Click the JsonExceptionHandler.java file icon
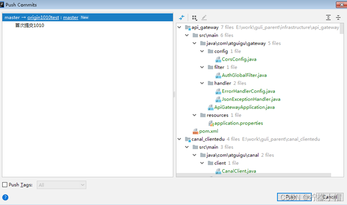347x205 pixels. point(218,99)
